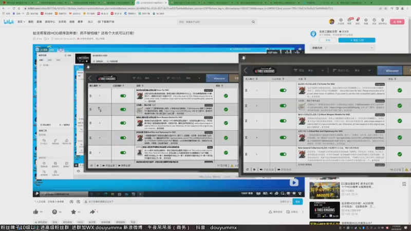The image size is (411, 231).
Task: Open 游戏中心 in bilibili navigation
Action: 50,22
